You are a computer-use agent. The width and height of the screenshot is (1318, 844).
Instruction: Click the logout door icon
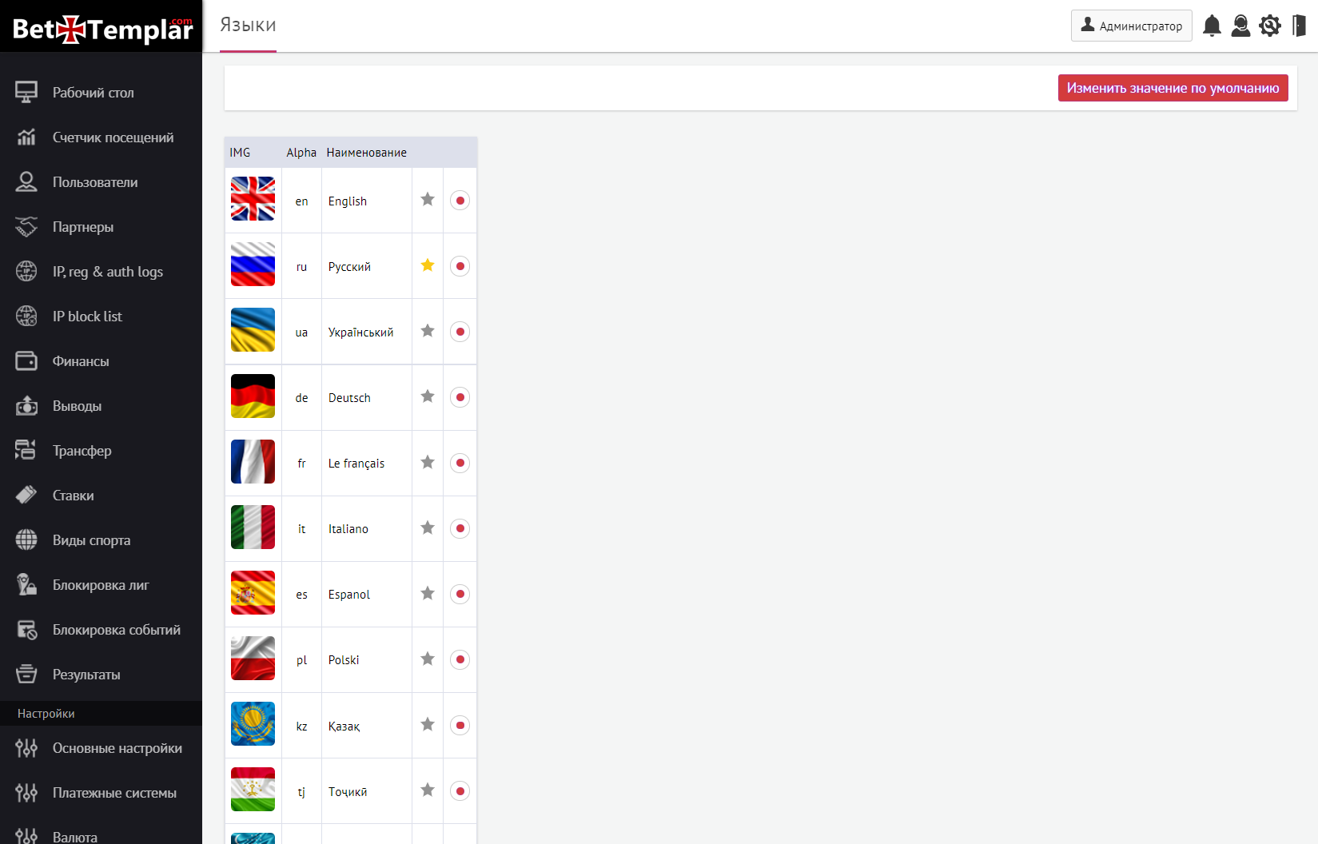pos(1299,26)
